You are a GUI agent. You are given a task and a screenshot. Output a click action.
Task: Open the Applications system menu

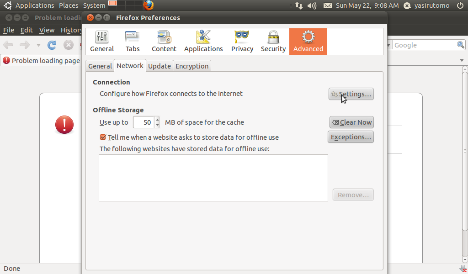click(x=35, y=5)
